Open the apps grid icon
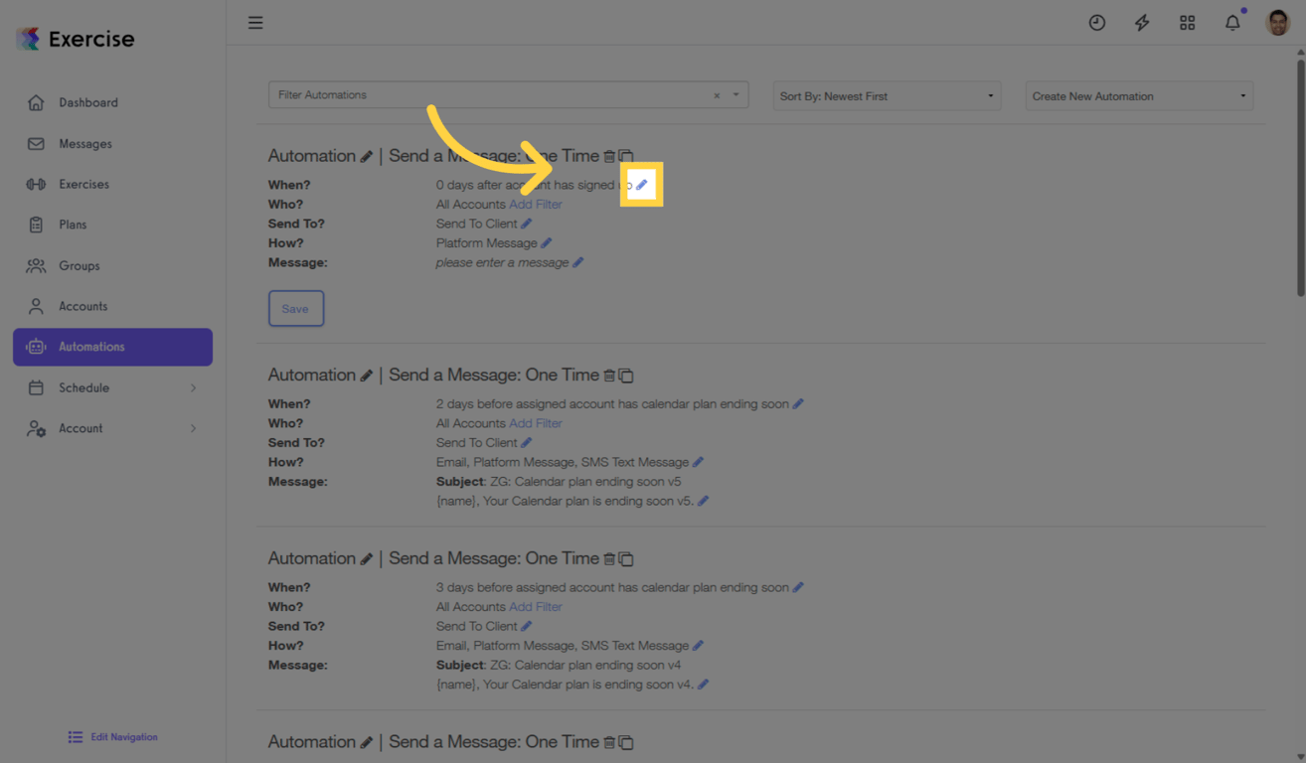The height and width of the screenshot is (763, 1306). pos(1187,22)
